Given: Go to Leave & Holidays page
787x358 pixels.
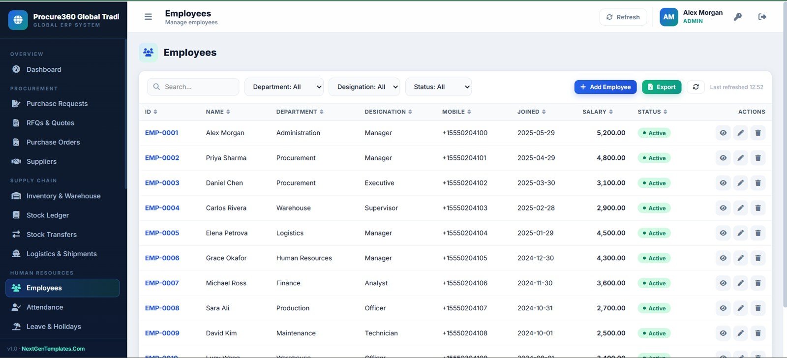Looking at the screenshot, I should pos(62,327).
